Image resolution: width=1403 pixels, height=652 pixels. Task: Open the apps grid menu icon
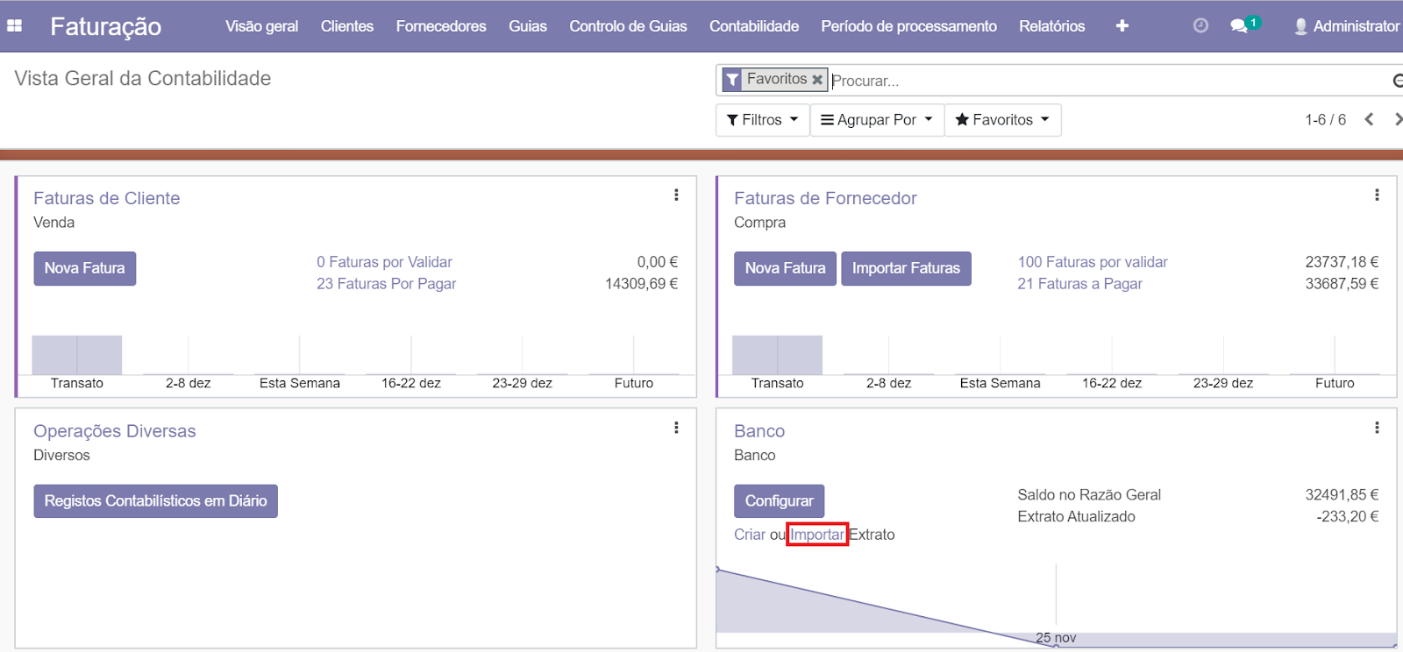point(14,26)
